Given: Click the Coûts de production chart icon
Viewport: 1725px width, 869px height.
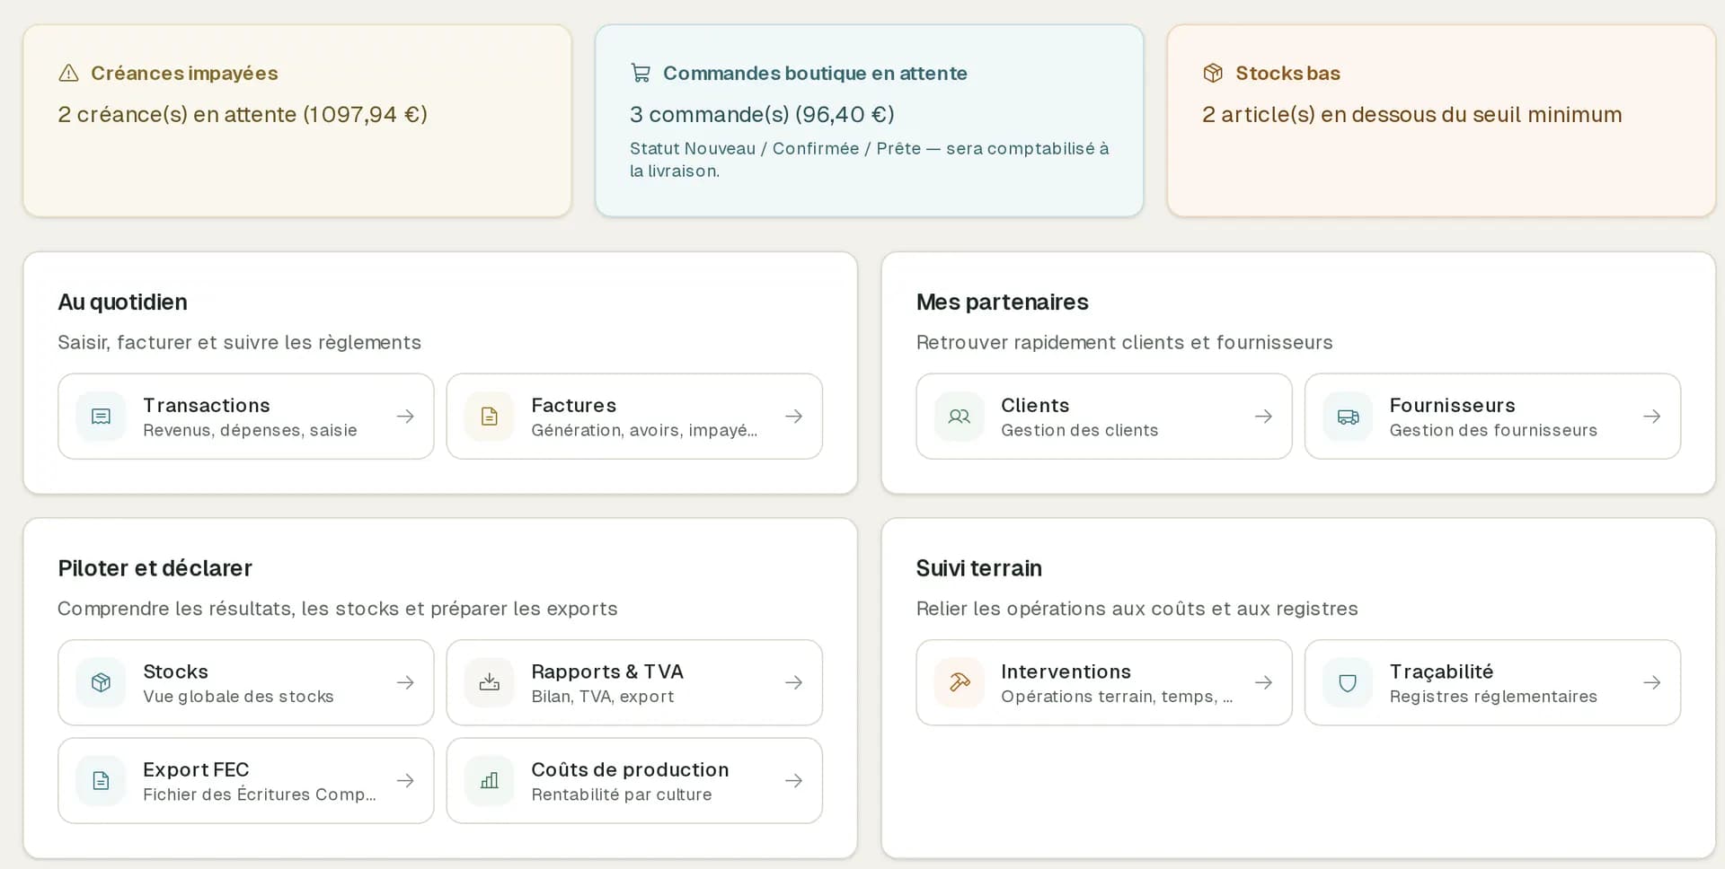Looking at the screenshot, I should [x=490, y=781].
